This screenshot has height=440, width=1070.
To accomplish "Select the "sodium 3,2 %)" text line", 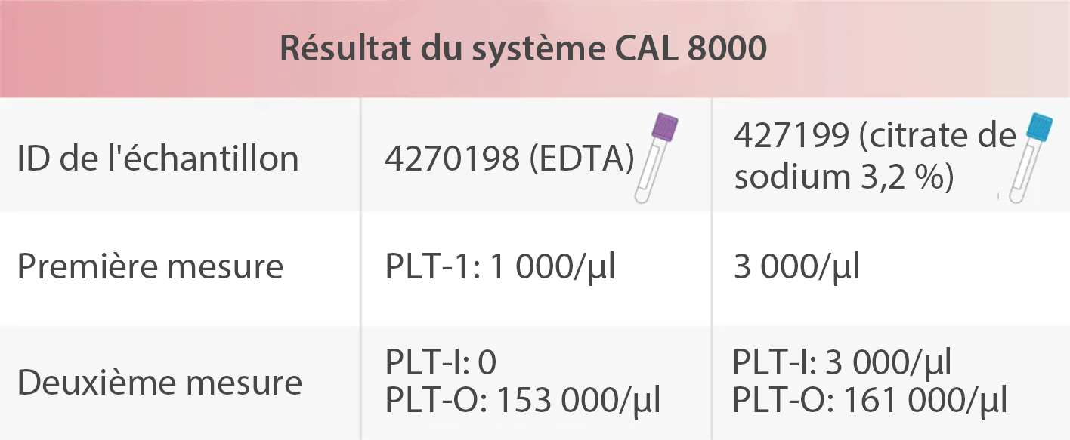I will pyautogui.click(x=843, y=177).
